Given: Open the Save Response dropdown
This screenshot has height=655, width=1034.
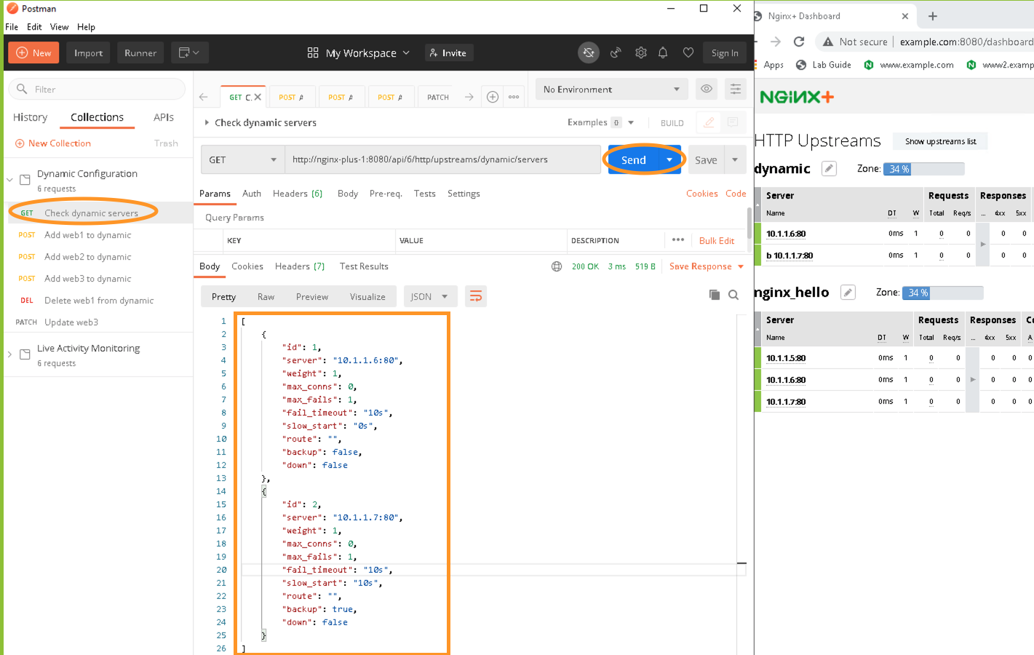Looking at the screenshot, I should 707,266.
